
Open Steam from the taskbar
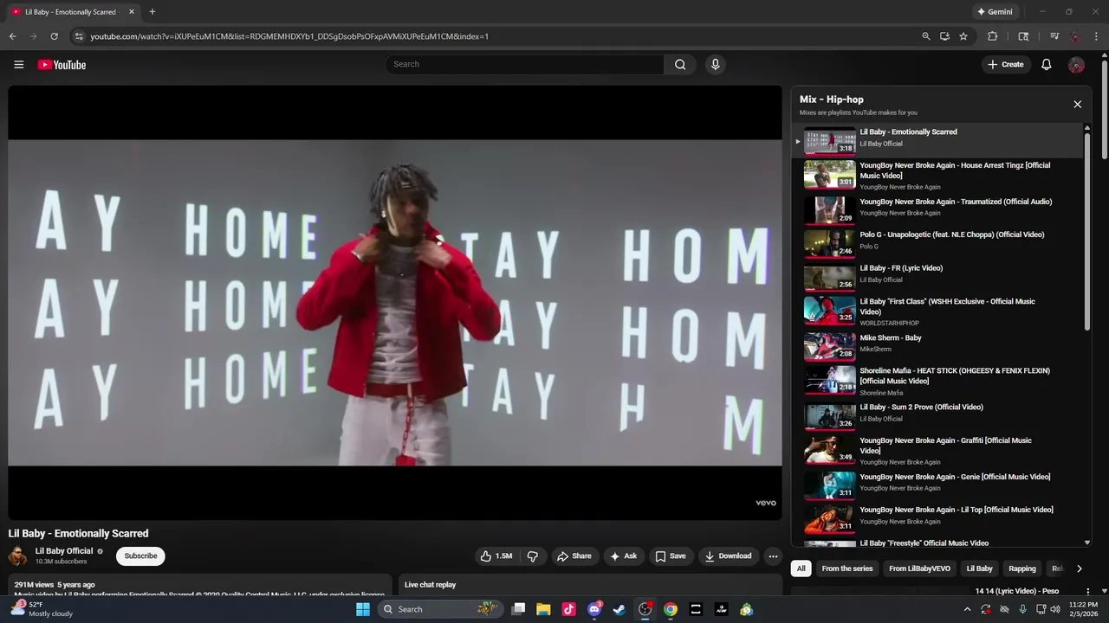[x=619, y=609]
